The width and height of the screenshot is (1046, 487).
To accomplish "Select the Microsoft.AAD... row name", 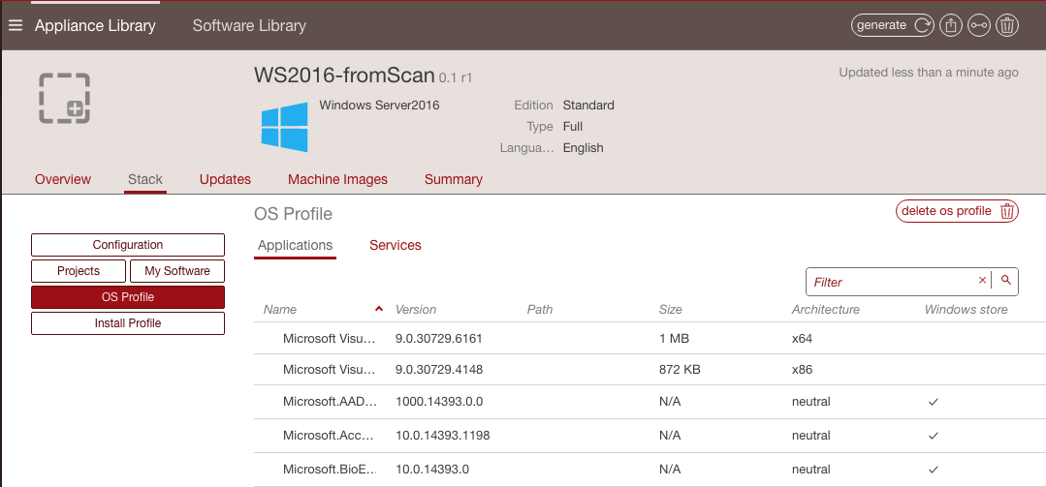I will coord(330,402).
